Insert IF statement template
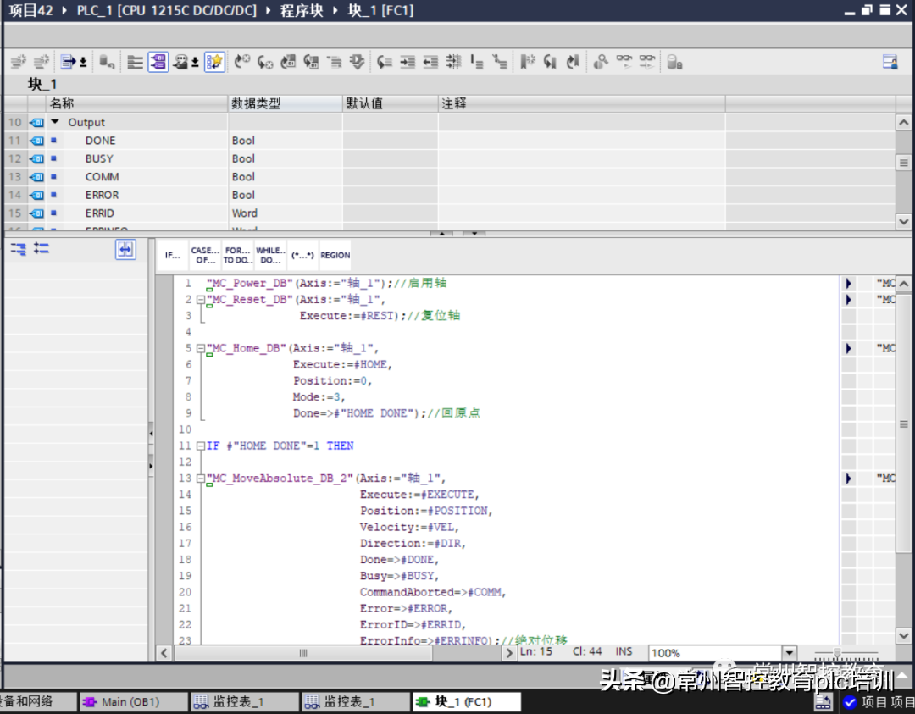915x714 pixels. click(172, 255)
